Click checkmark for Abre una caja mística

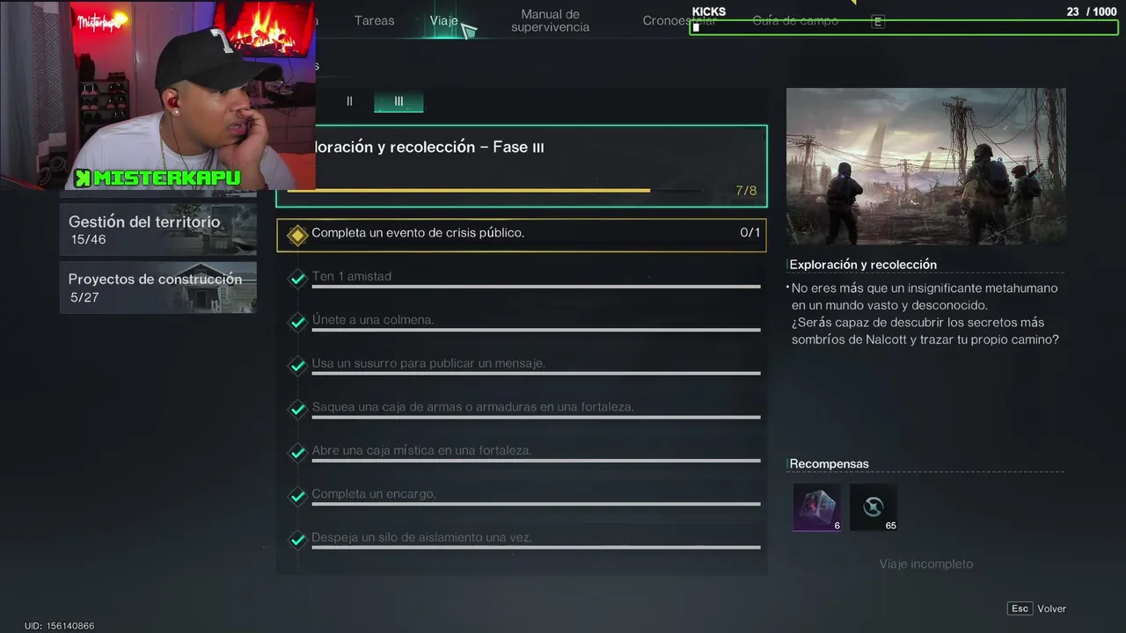(x=297, y=453)
